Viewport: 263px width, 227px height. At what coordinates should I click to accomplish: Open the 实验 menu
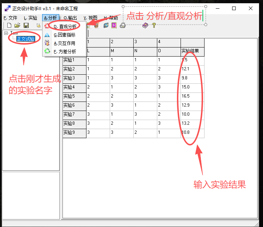pyautogui.click(x=30, y=17)
